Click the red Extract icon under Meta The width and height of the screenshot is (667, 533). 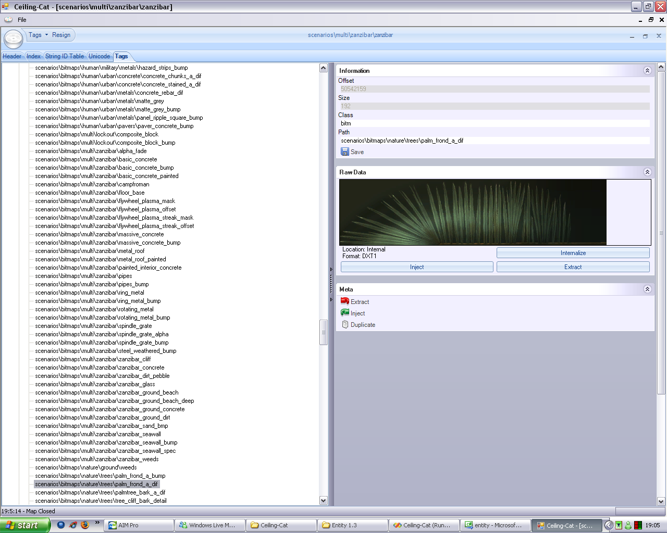(344, 301)
